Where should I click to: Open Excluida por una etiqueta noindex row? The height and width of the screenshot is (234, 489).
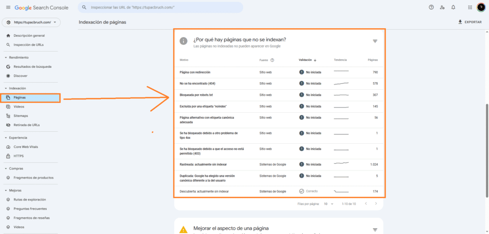tap(279, 106)
